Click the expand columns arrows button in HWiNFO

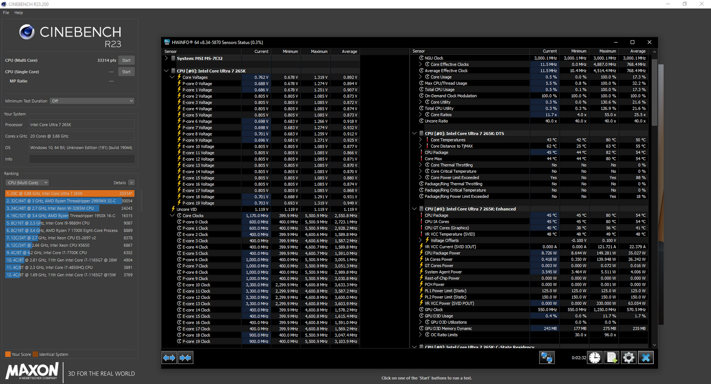pos(169,358)
